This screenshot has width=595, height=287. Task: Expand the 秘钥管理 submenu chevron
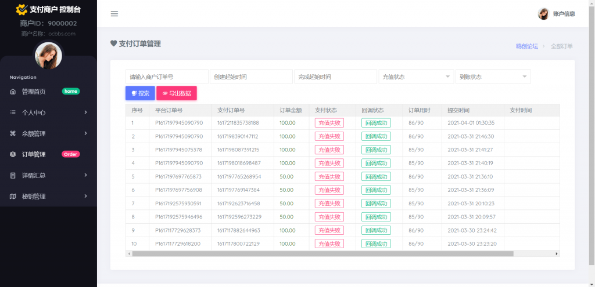click(86, 196)
